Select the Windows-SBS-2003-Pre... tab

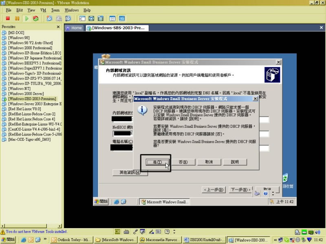[x=117, y=28]
